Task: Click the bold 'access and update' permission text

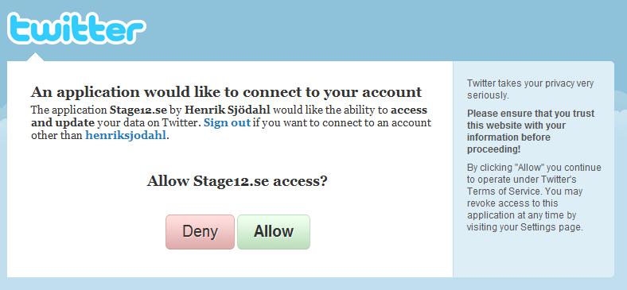Action: coord(229,116)
